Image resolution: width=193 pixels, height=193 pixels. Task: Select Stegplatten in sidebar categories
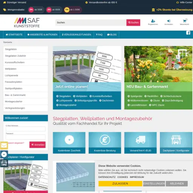[26, 49]
